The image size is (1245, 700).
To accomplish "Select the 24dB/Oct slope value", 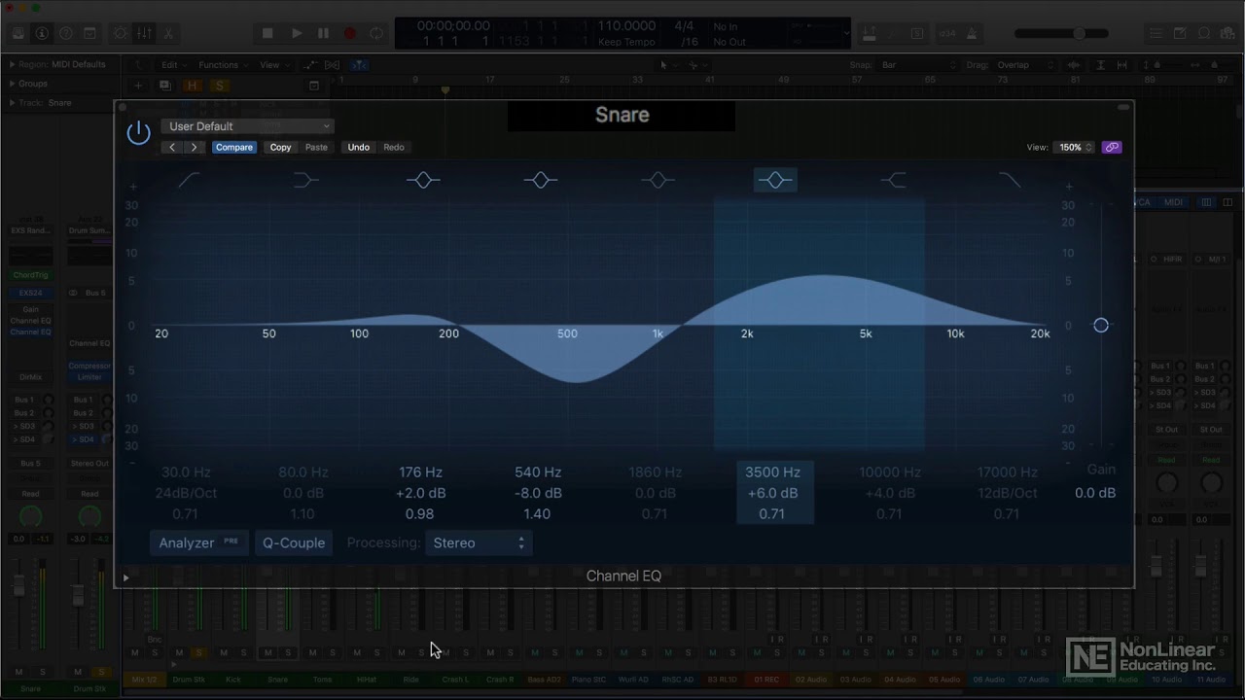I will coord(187,493).
